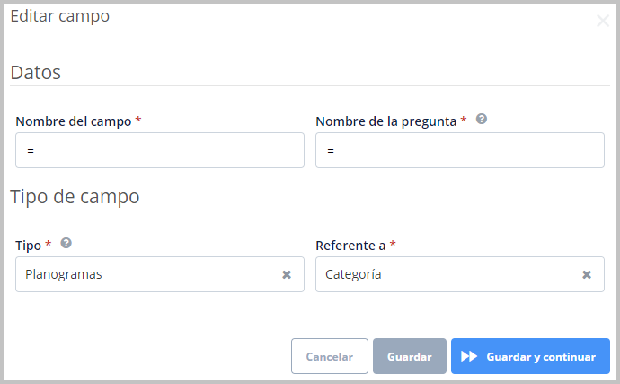Click the Referente a field label

point(350,246)
